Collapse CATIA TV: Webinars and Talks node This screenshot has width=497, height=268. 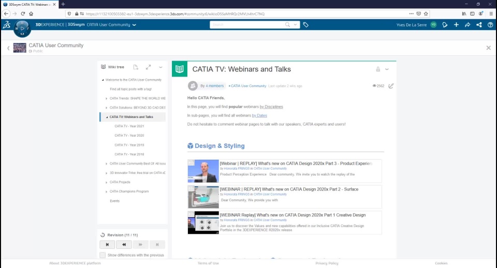coord(107,117)
